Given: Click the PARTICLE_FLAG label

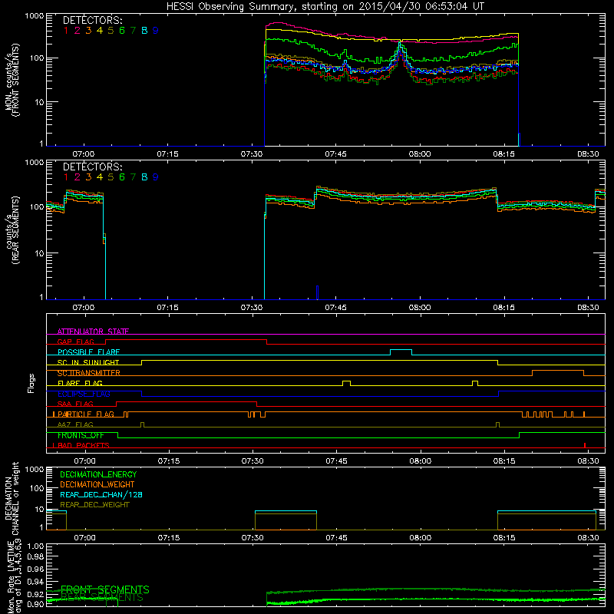Looking at the screenshot, I should [x=86, y=414].
